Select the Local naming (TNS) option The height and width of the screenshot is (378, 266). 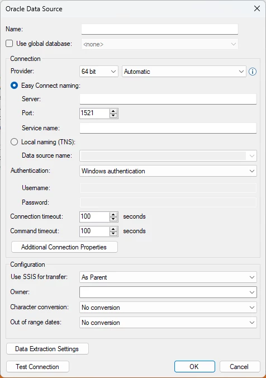14,142
